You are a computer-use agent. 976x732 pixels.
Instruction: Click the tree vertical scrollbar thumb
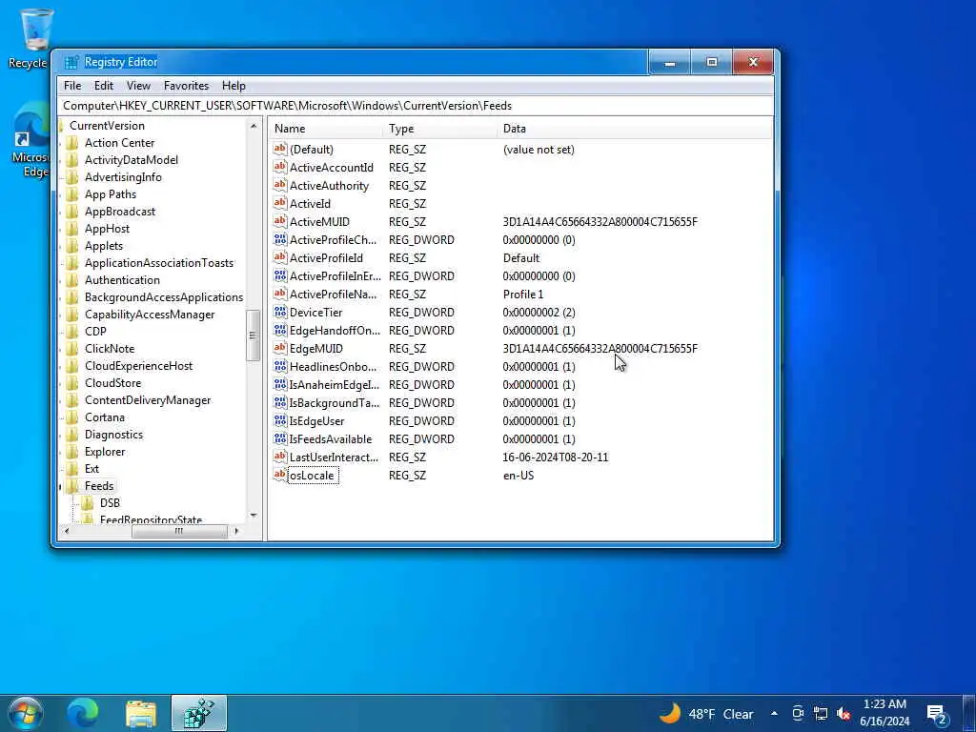click(253, 335)
